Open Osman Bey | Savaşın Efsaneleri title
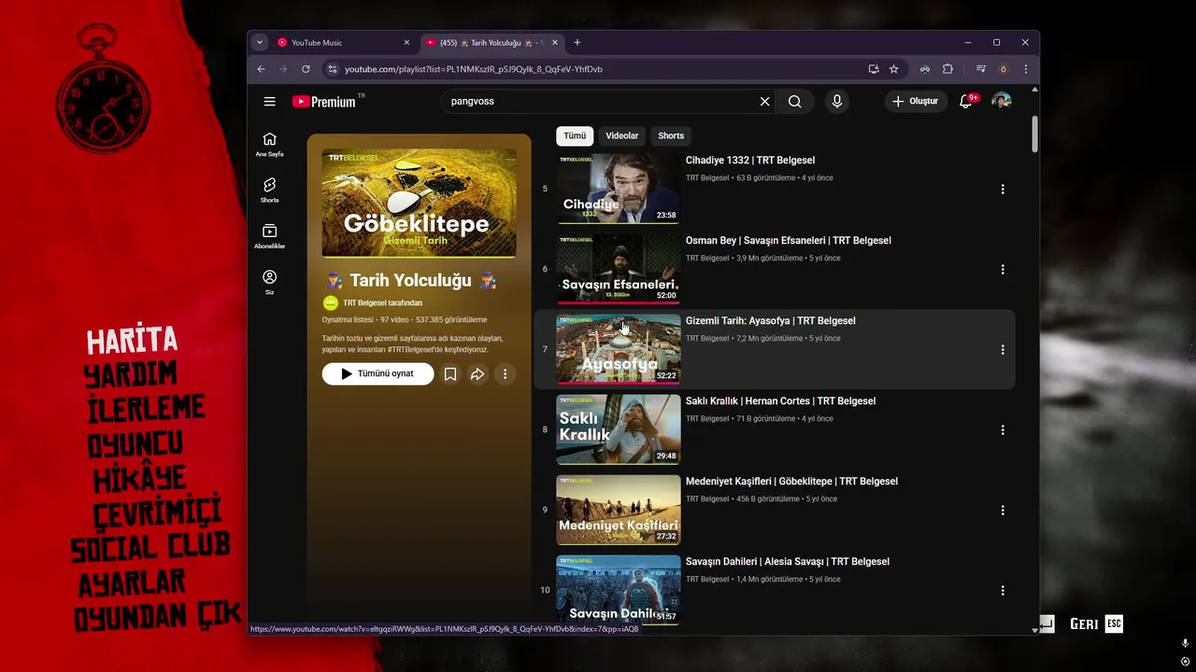 [789, 241]
